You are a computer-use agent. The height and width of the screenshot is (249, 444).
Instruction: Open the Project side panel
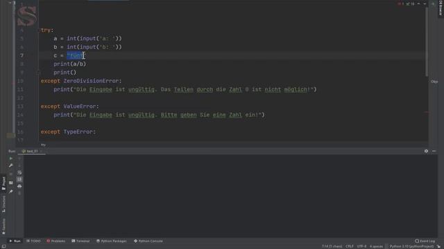pos(3,183)
